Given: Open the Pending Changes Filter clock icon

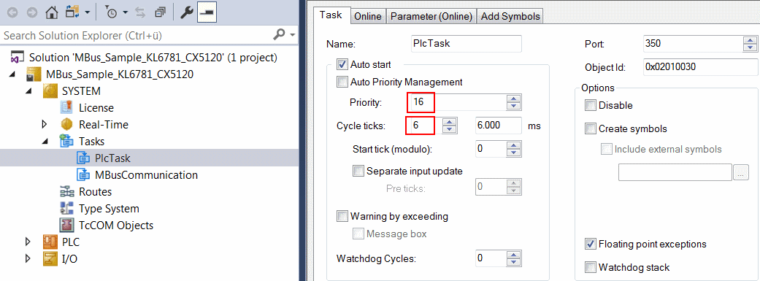Looking at the screenshot, I should pos(112,13).
